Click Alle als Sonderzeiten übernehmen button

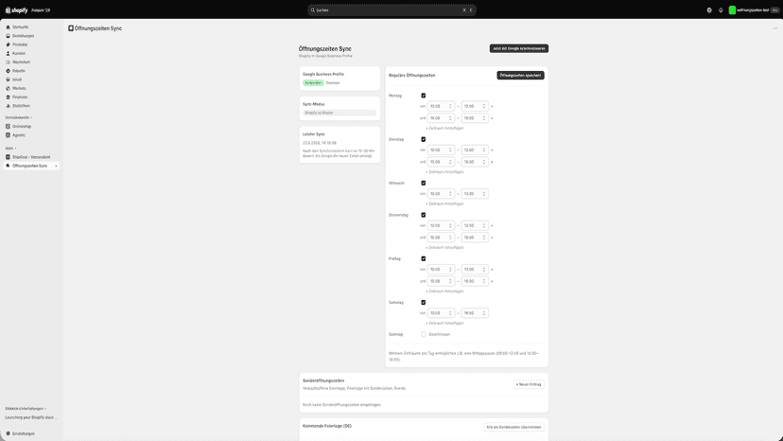tap(513, 427)
